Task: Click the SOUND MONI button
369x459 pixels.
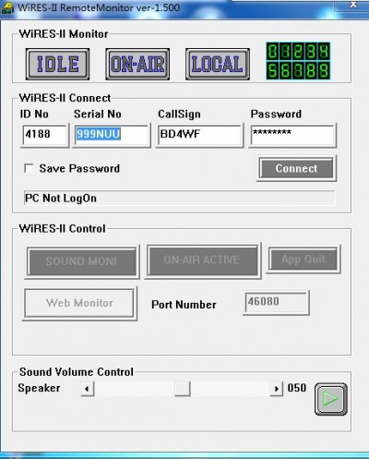Action: (x=82, y=262)
